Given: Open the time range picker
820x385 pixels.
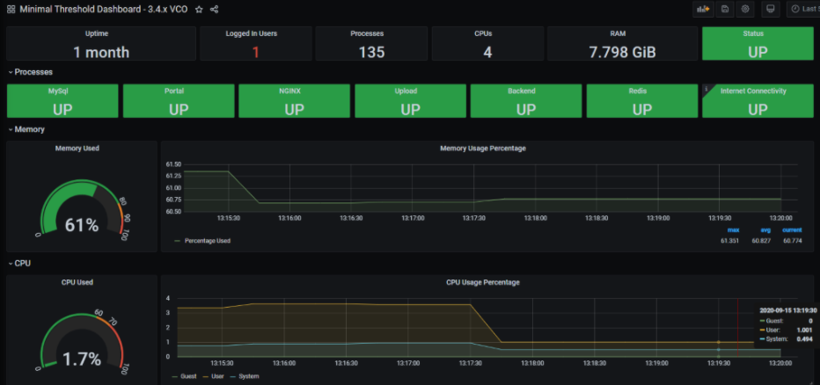Looking at the screenshot, I should 804,9.
